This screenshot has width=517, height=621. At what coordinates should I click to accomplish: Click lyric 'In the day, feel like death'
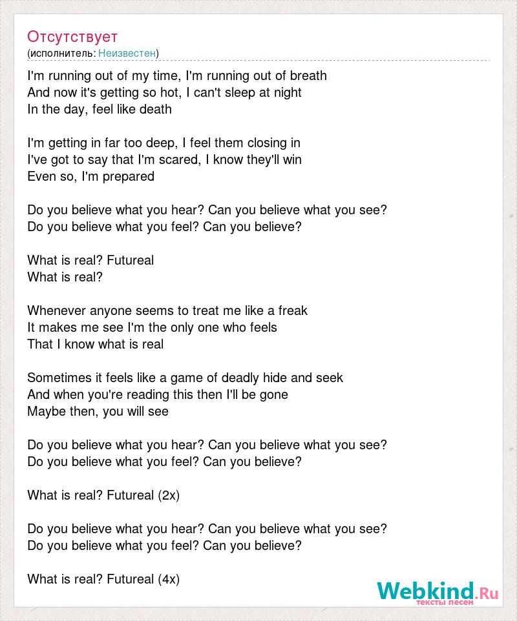pyautogui.click(x=100, y=109)
